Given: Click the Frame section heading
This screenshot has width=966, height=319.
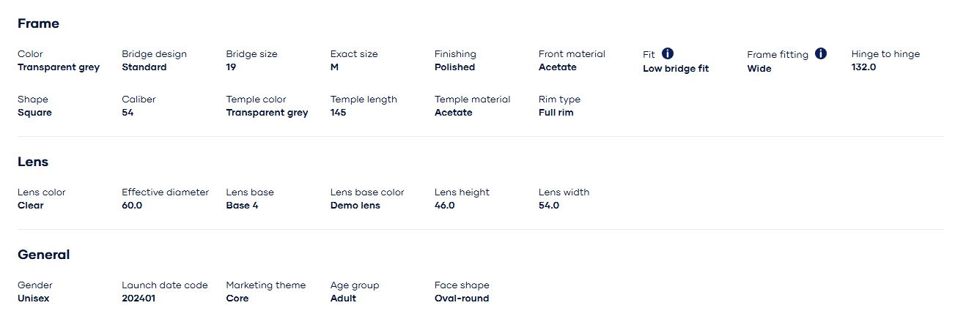Looking at the screenshot, I should point(38,23).
